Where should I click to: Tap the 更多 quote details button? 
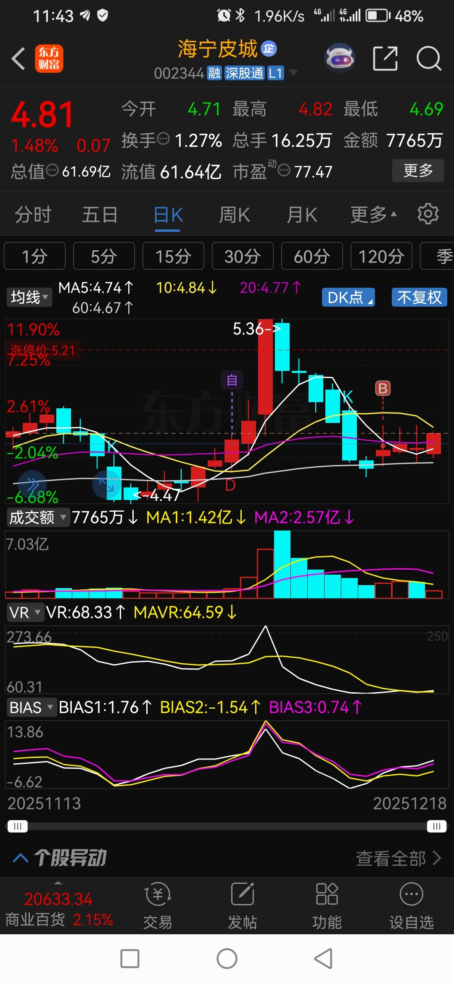418,171
